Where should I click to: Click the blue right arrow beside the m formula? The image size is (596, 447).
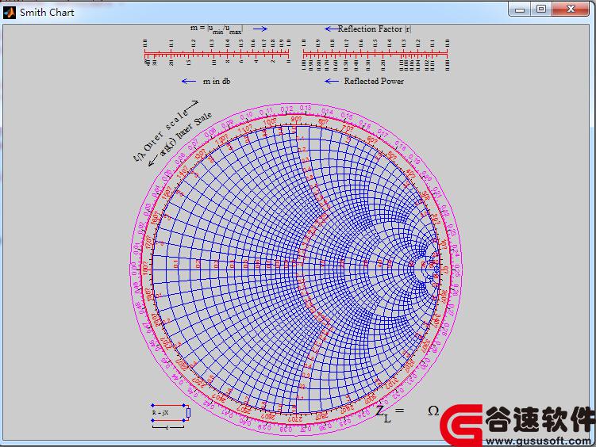pyautogui.click(x=260, y=29)
